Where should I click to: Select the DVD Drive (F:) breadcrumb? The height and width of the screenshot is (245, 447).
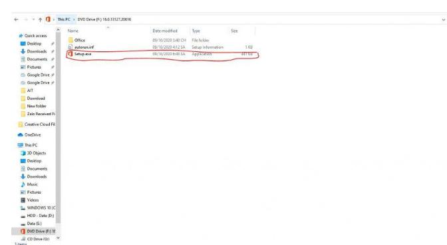(104, 19)
